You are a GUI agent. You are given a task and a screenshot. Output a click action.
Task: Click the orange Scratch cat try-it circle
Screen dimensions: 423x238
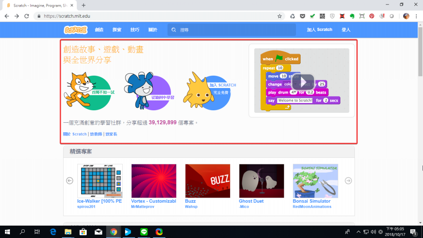coord(89,91)
